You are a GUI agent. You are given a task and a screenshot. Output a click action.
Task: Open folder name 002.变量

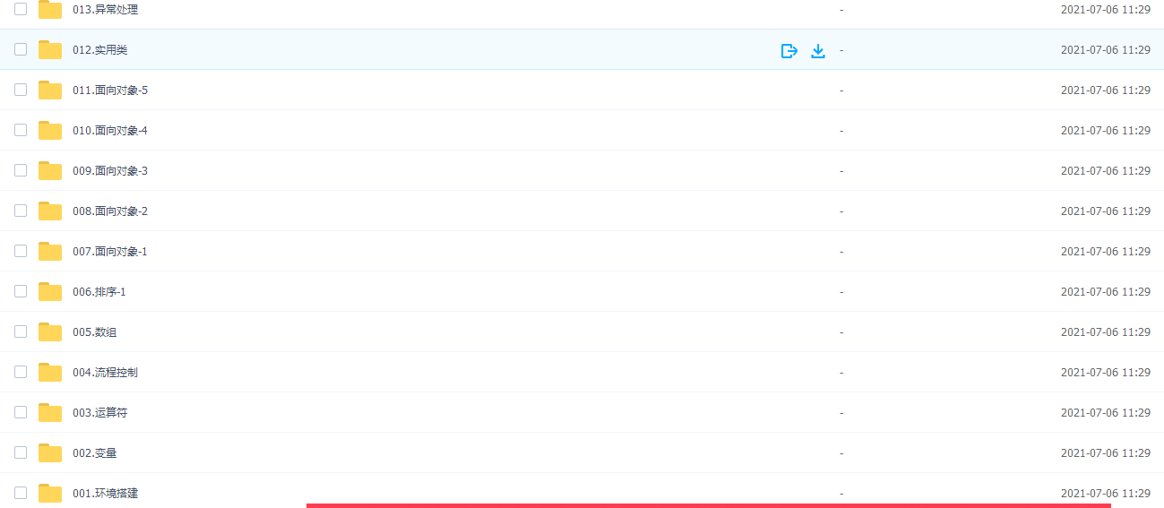pyautogui.click(x=95, y=453)
